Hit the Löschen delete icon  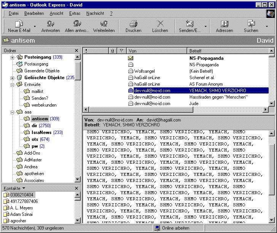(160, 24)
